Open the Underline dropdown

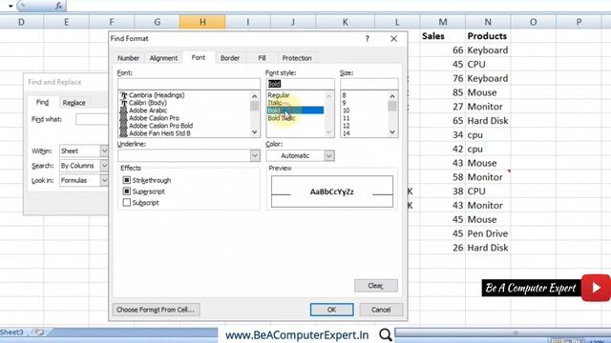255,155
